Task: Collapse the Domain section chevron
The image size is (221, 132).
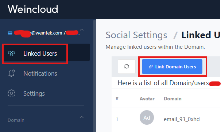Action: tap(82, 117)
